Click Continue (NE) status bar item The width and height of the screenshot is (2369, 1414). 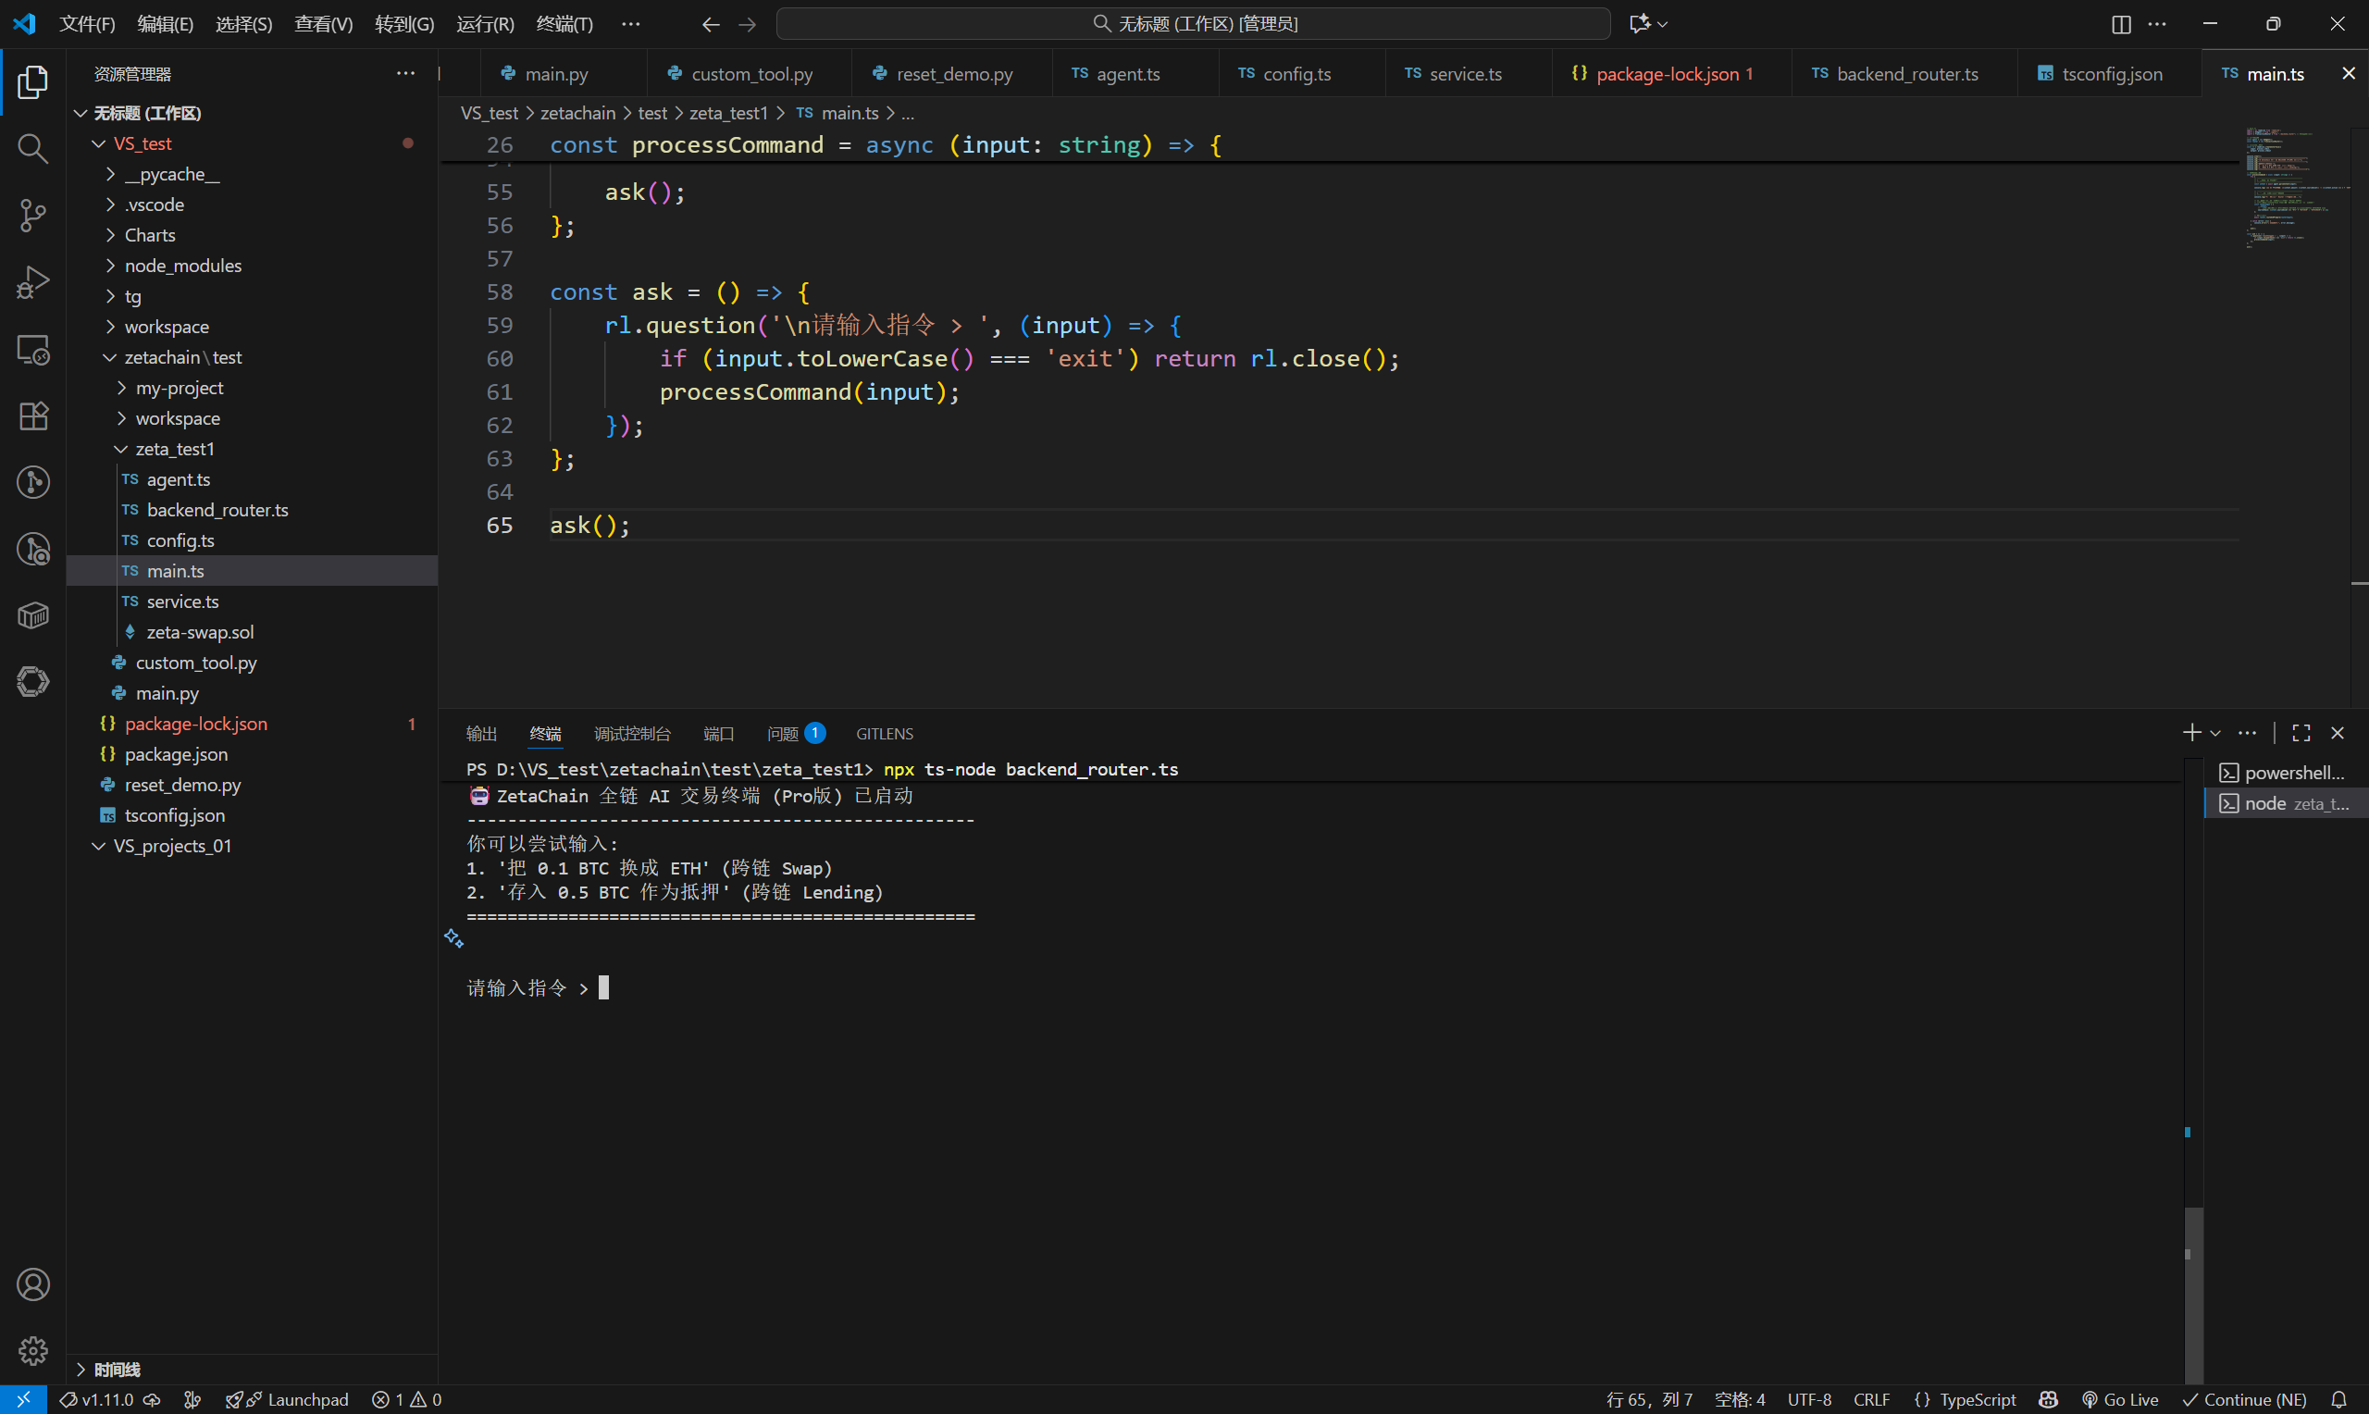coord(2244,1400)
